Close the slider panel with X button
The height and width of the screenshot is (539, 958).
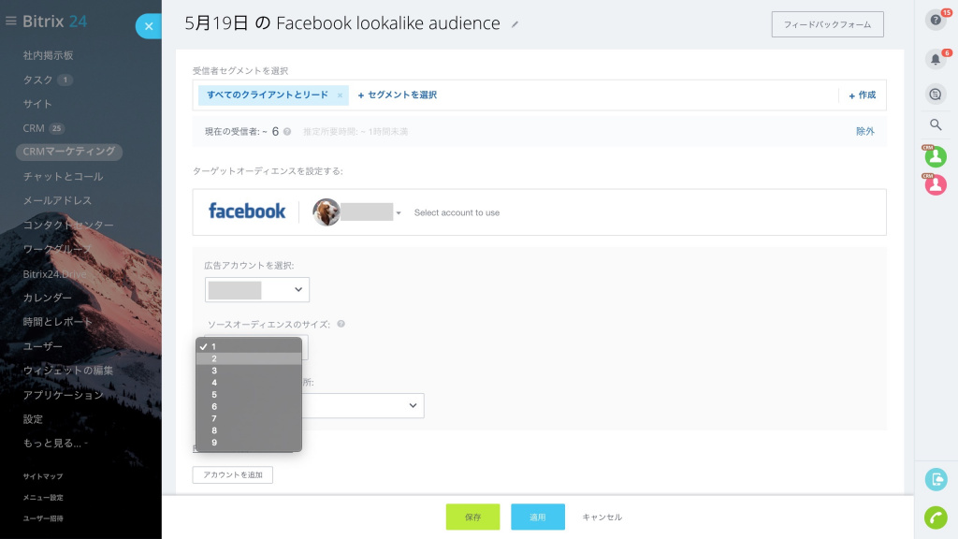(x=148, y=26)
